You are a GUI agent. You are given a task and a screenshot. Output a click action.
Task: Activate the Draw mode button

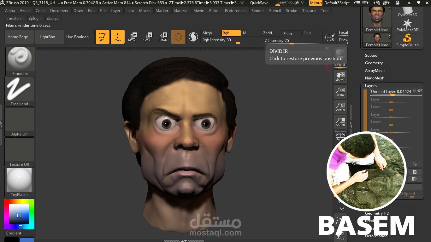pyautogui.click(x=117, y=37)
